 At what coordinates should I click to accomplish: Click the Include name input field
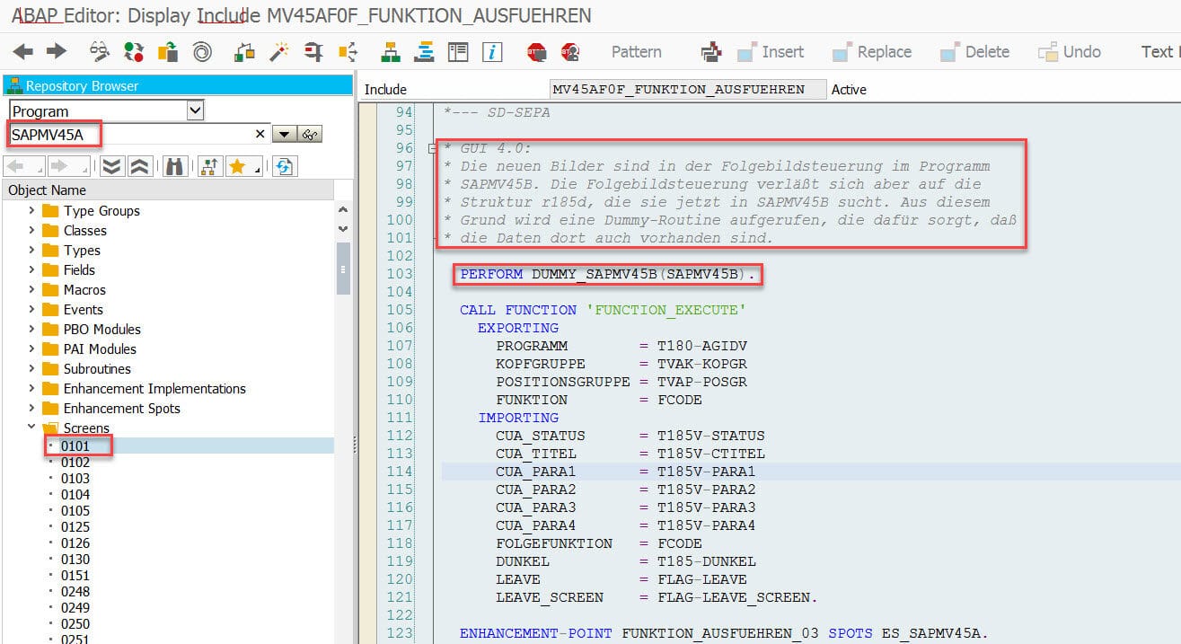coord(687,89)
